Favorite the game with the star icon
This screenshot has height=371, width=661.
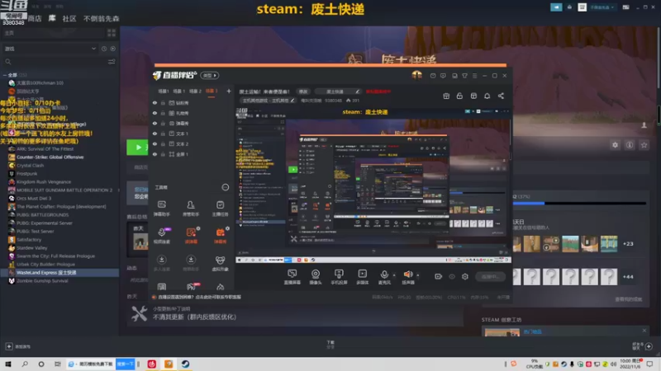click(644, 145)
